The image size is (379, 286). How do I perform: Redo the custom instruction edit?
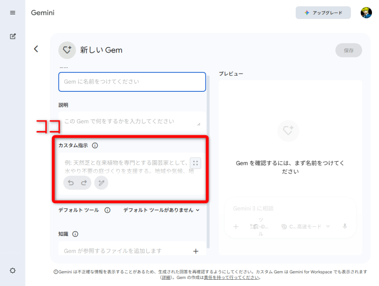click(x=84, y=183)
